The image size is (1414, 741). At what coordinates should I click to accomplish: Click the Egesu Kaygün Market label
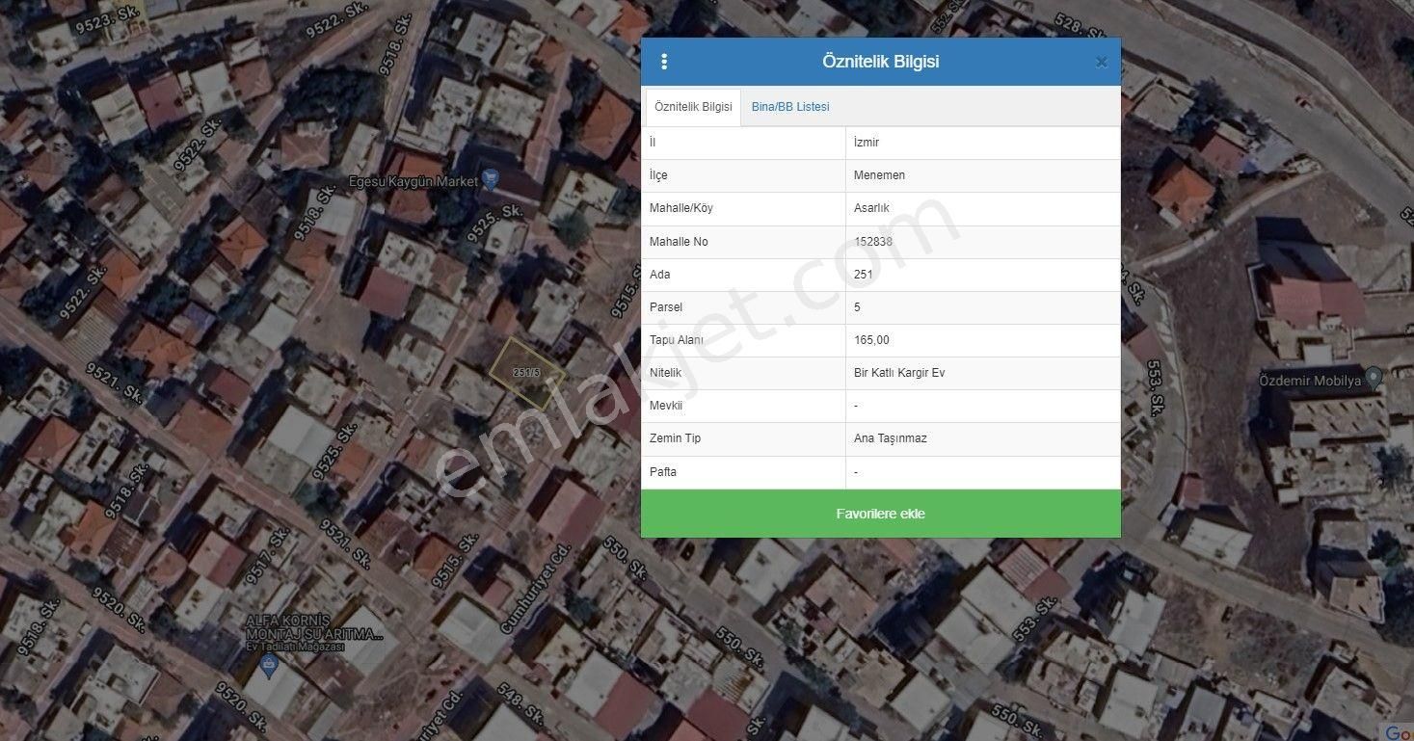(414, 181)
